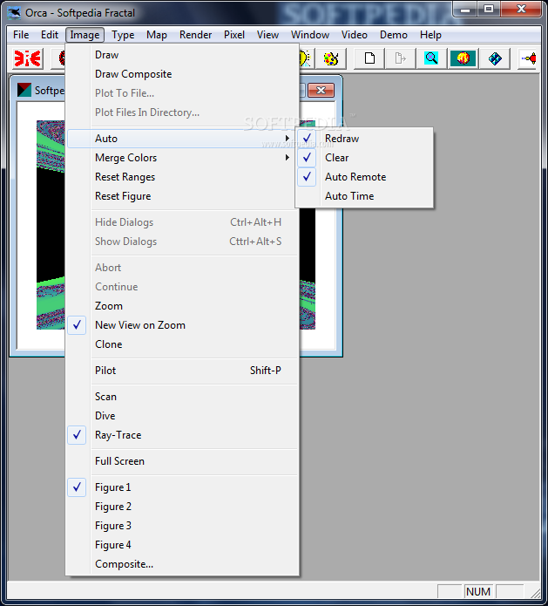Close the Softpedia fractal child window

click(321, 91)
